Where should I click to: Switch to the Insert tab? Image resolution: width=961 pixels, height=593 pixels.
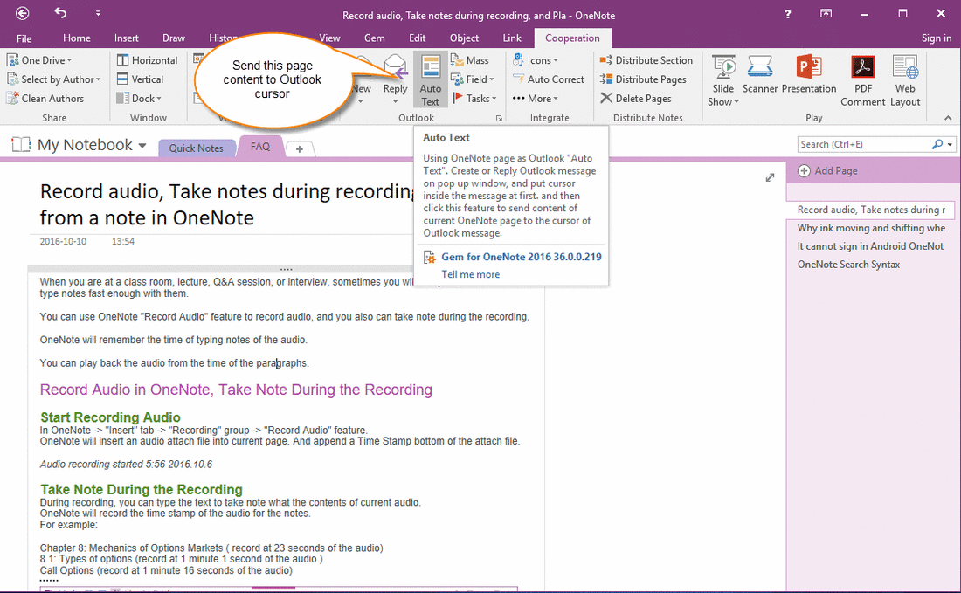(127, 38)
